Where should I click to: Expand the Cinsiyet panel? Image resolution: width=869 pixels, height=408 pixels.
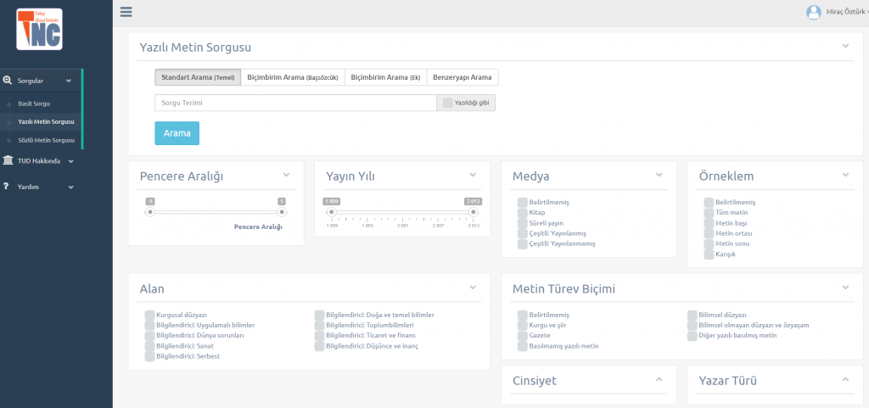click(659, 380)
